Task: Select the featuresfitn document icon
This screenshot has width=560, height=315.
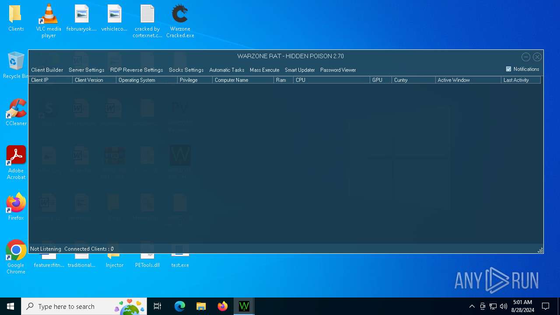Action: (x=49, y=261)
